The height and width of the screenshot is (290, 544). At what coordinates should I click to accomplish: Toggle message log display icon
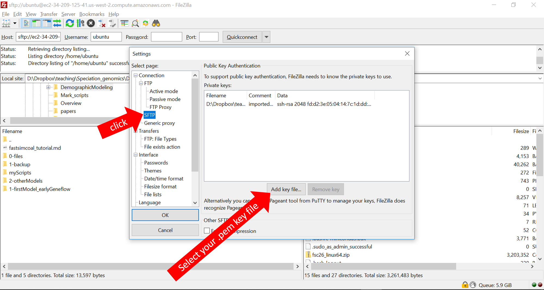(26, 23)
